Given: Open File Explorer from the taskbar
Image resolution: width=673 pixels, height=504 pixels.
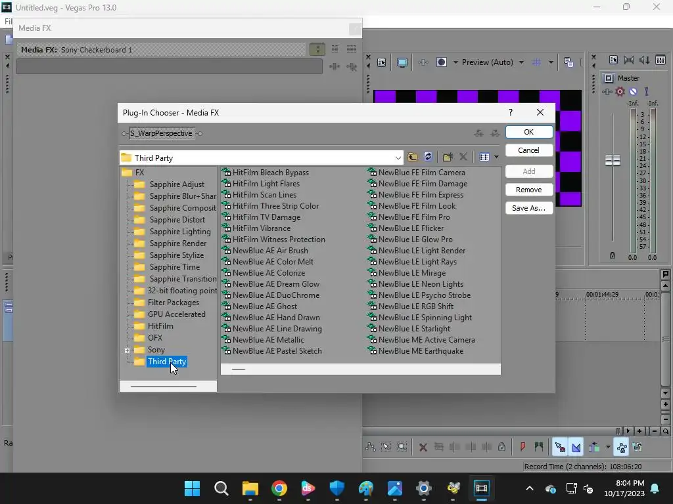Looking at the screenshot, I should click(x=250, y=488).
